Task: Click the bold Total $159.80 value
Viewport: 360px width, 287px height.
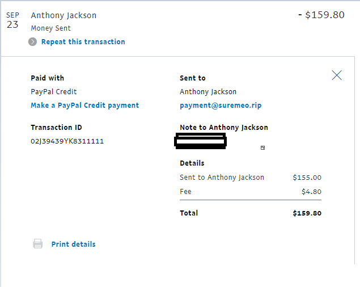Action: [307, 213]
